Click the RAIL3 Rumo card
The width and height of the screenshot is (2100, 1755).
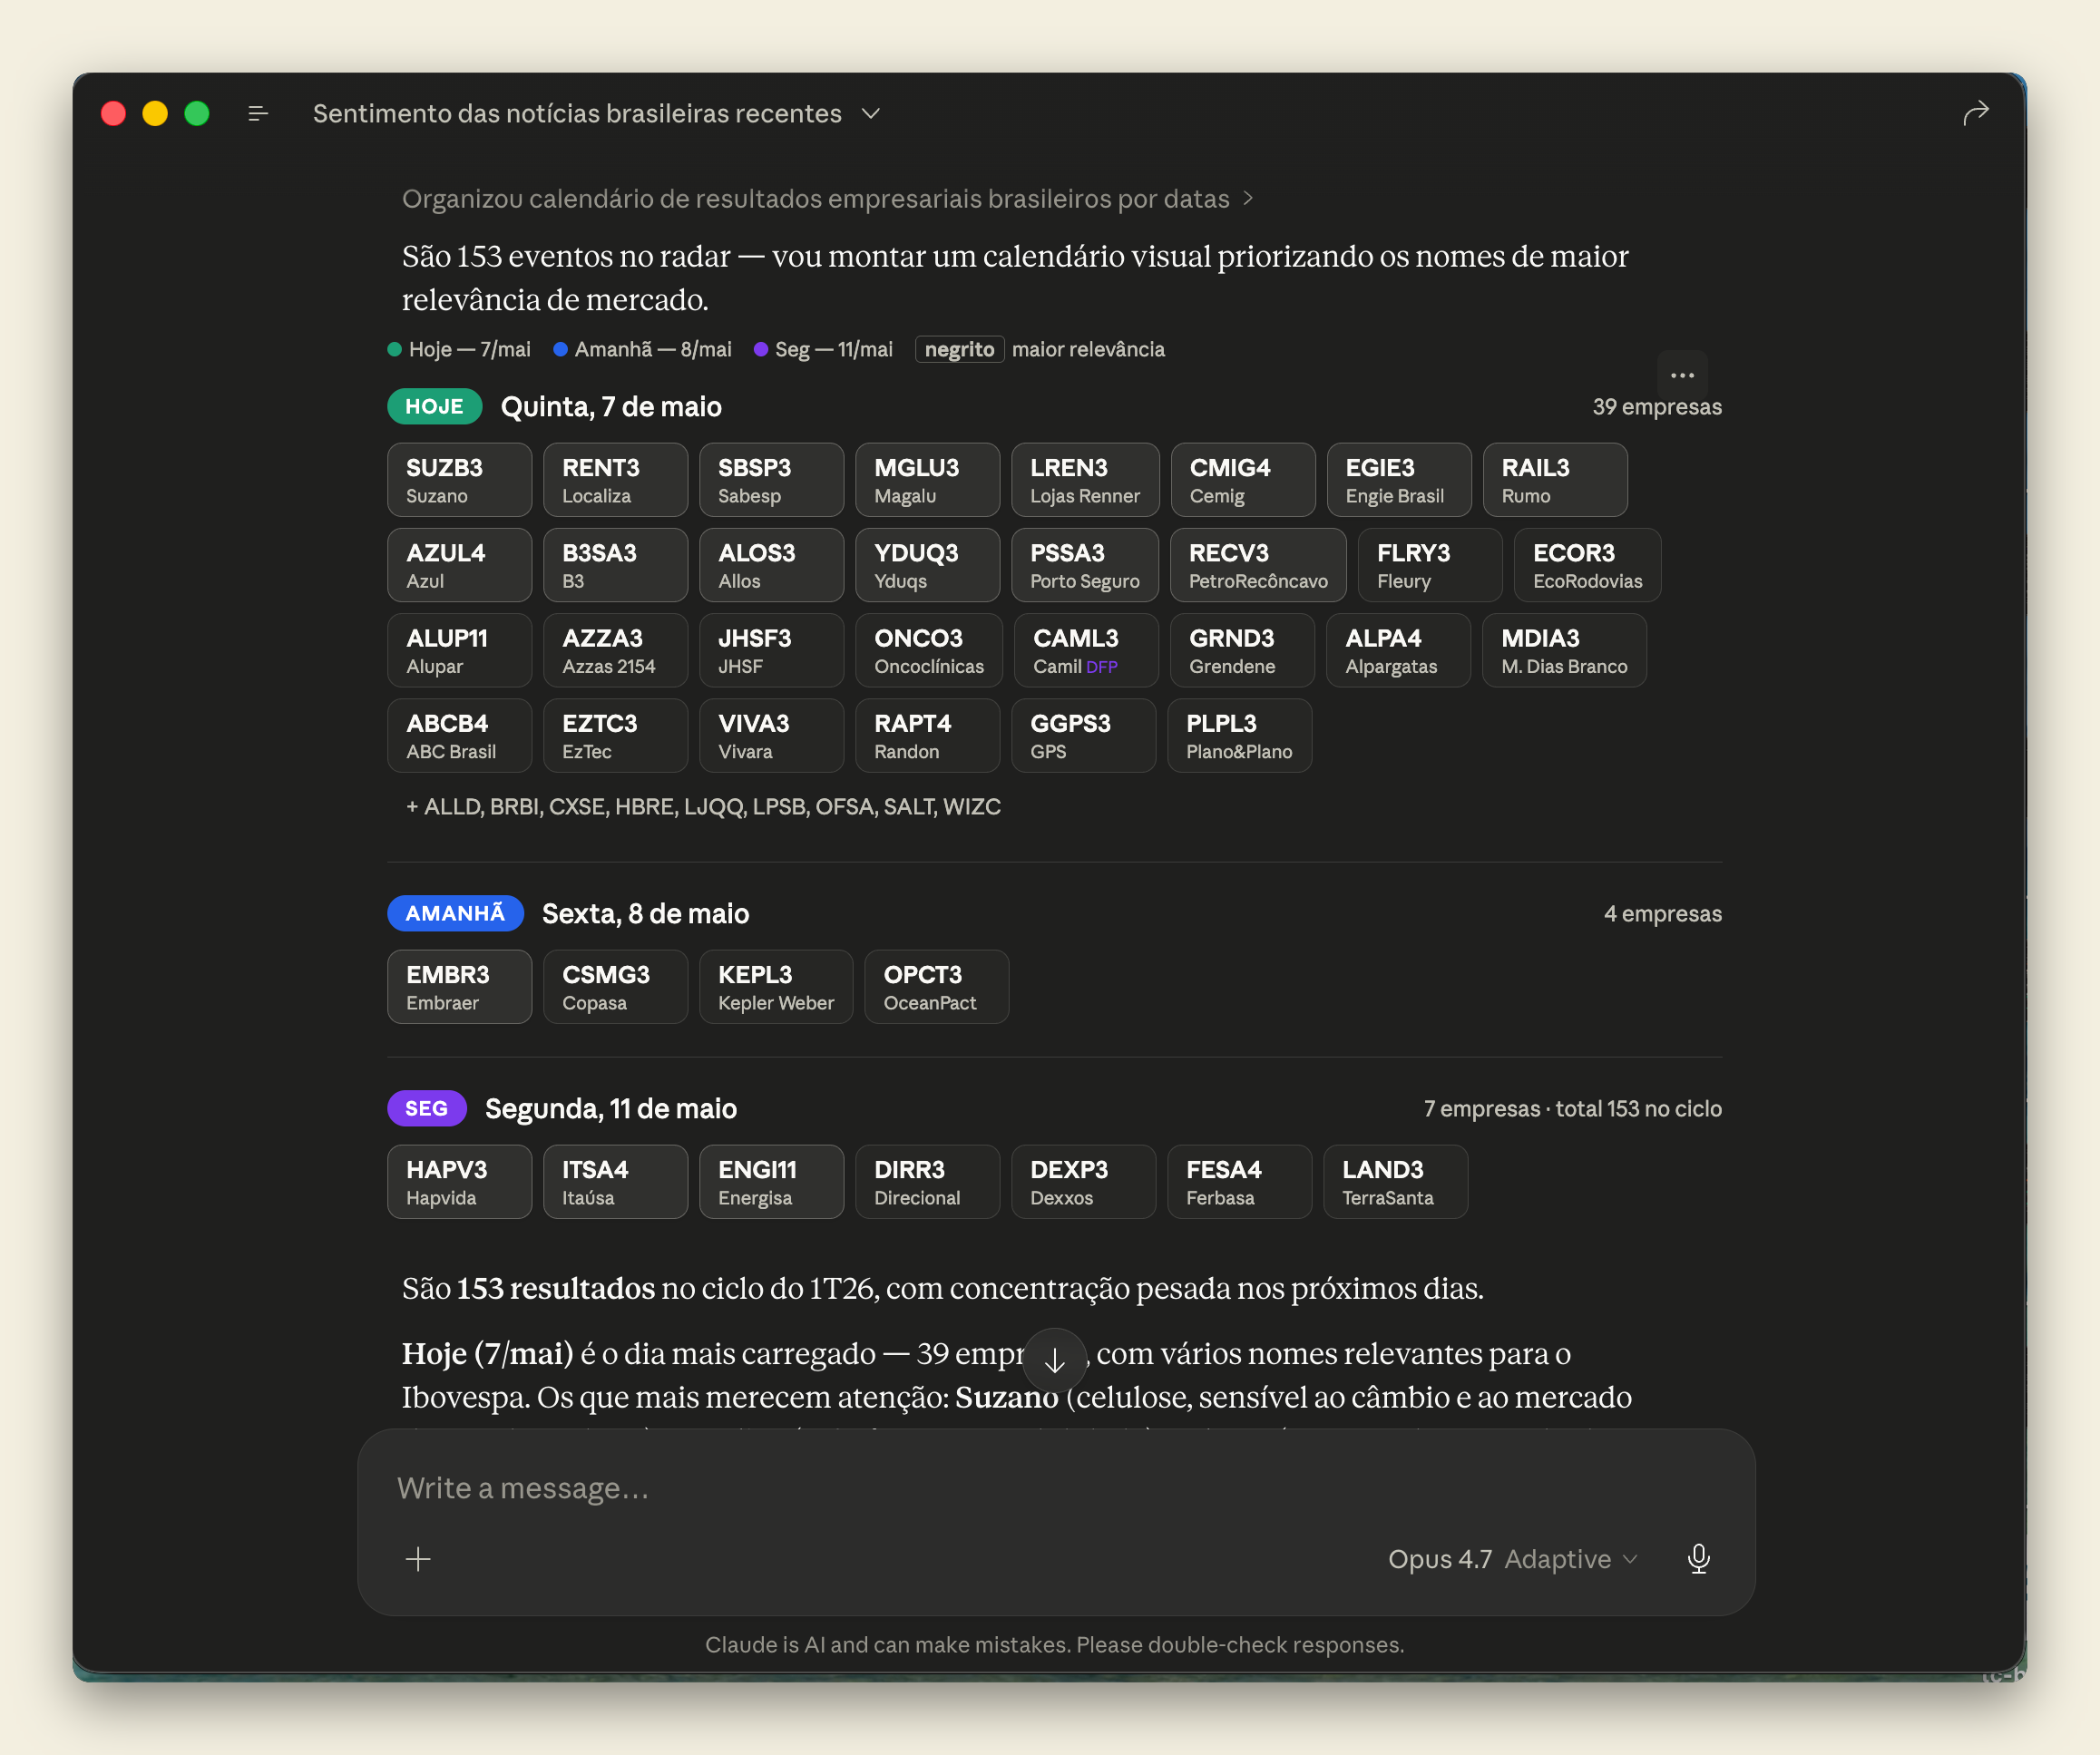1555,480
